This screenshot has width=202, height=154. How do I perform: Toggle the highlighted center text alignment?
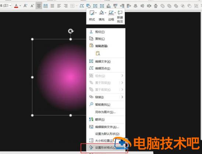pos(39,6)
